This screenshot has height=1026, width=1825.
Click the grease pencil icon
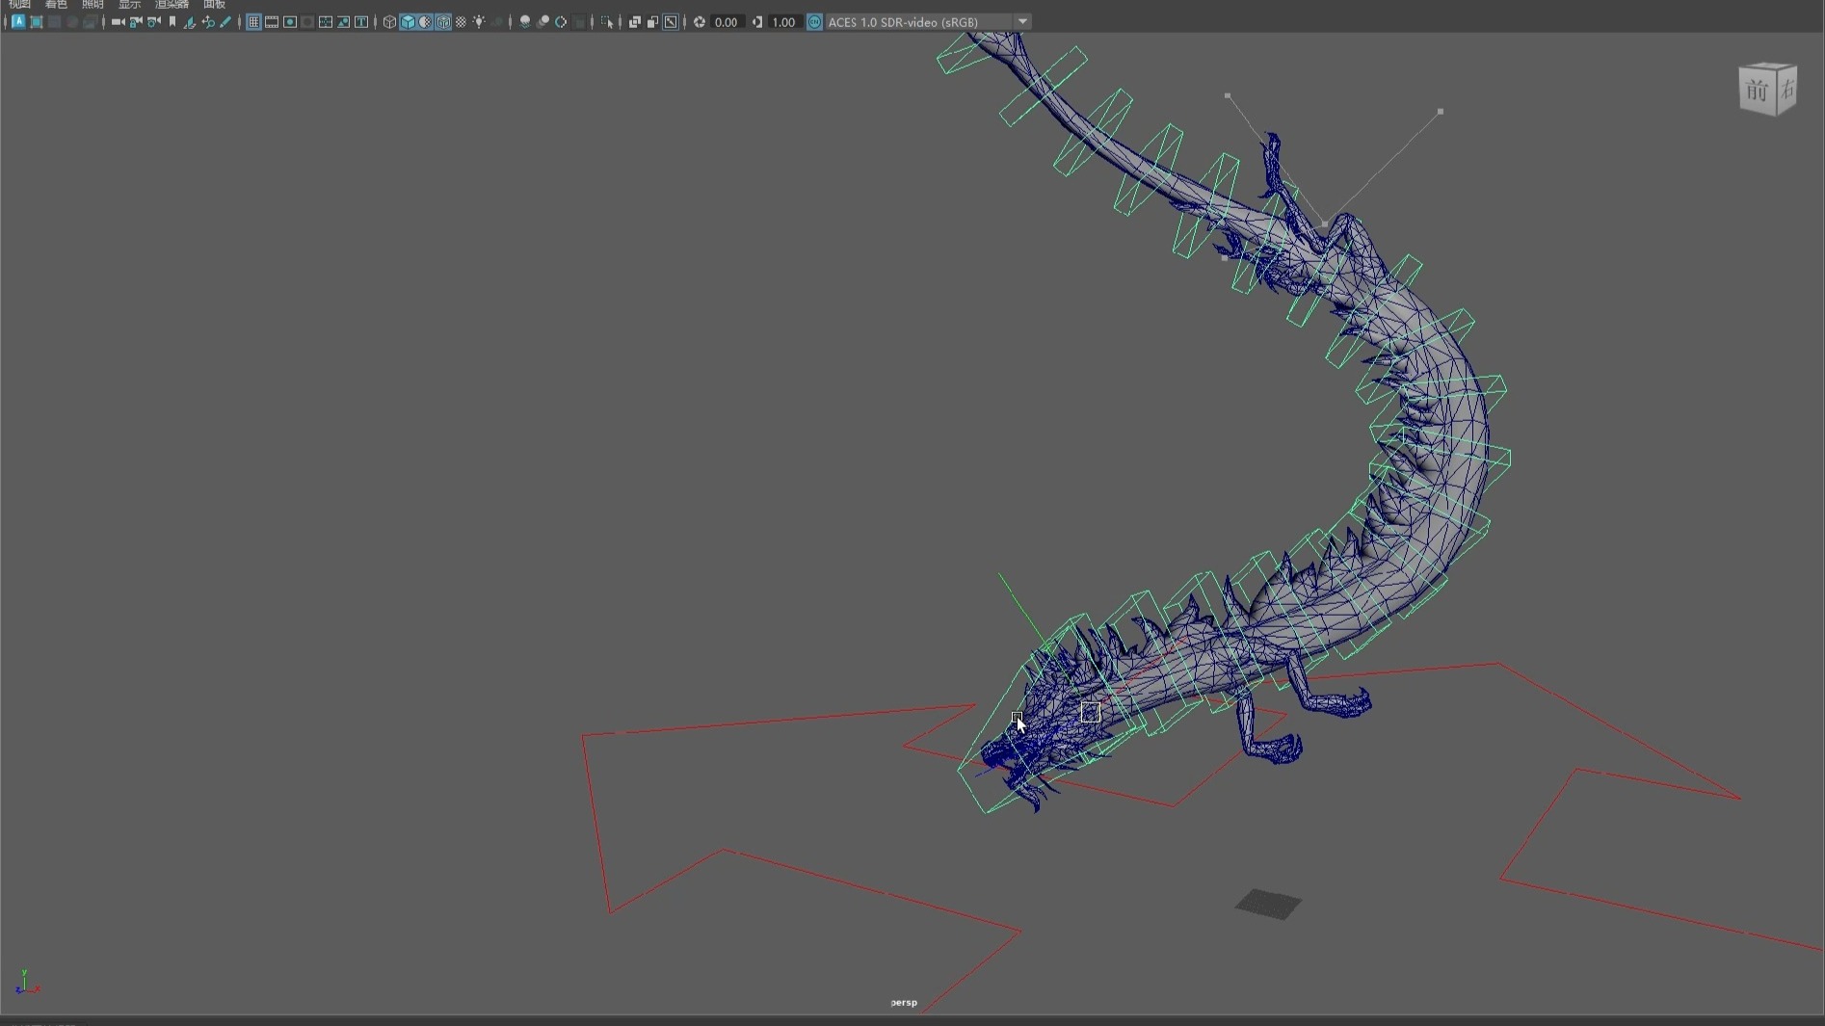click(x=226, y=22)
